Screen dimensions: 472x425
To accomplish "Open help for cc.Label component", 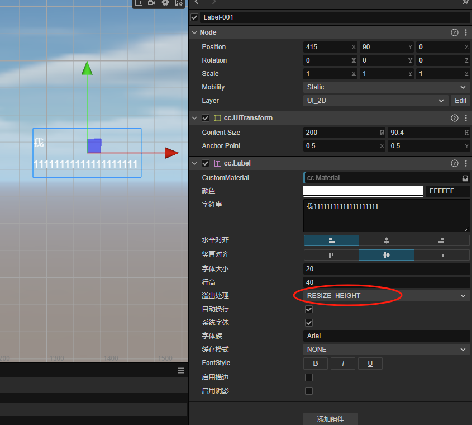I will 455,163.
